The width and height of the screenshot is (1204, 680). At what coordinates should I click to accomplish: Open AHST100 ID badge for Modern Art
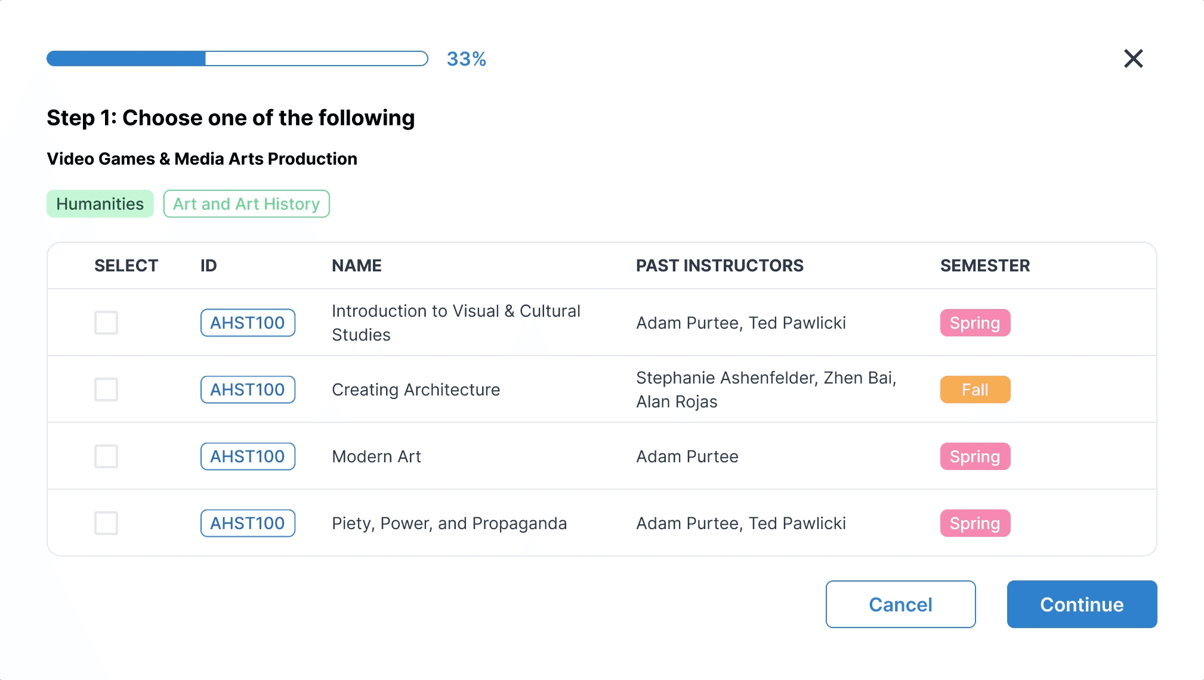(248, 456)
